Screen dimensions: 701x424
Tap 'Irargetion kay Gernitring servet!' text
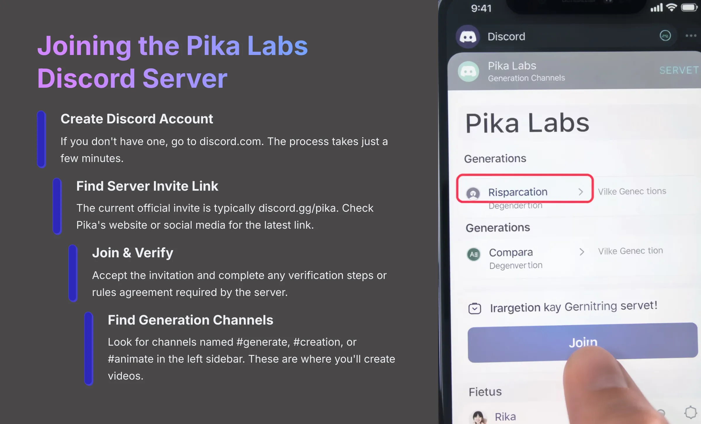click(574, 307)
